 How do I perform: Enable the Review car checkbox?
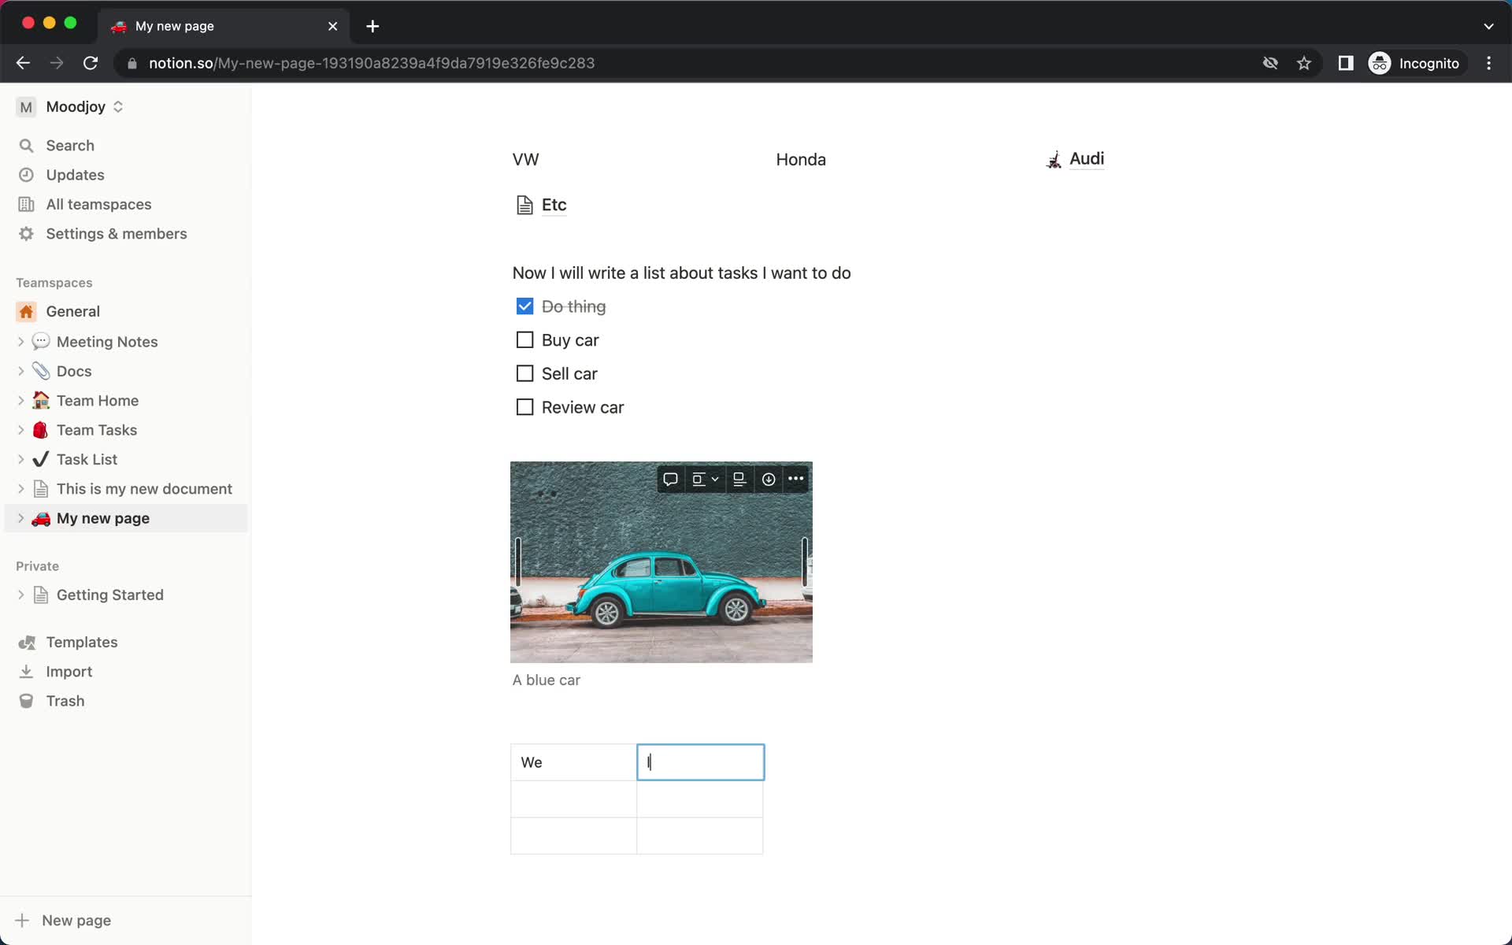click(524, 407)
